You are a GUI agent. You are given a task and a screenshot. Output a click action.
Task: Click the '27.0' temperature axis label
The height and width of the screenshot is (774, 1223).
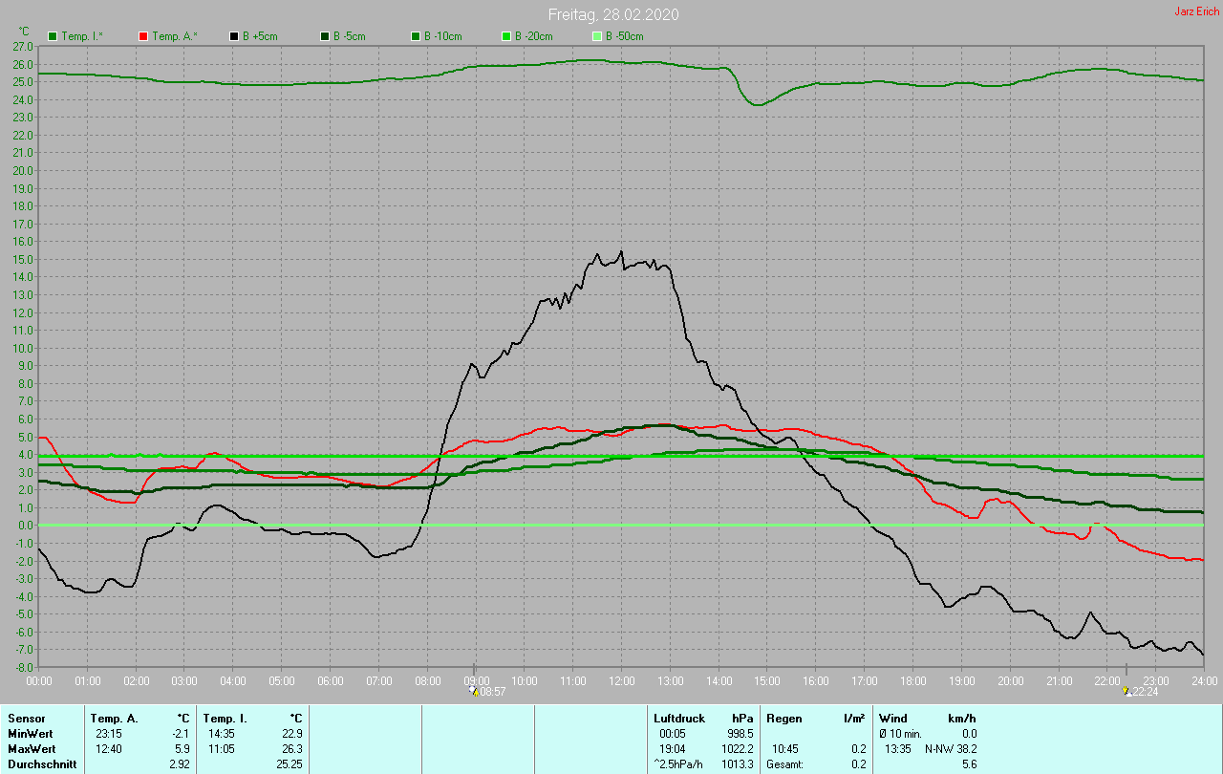[24, 46]
